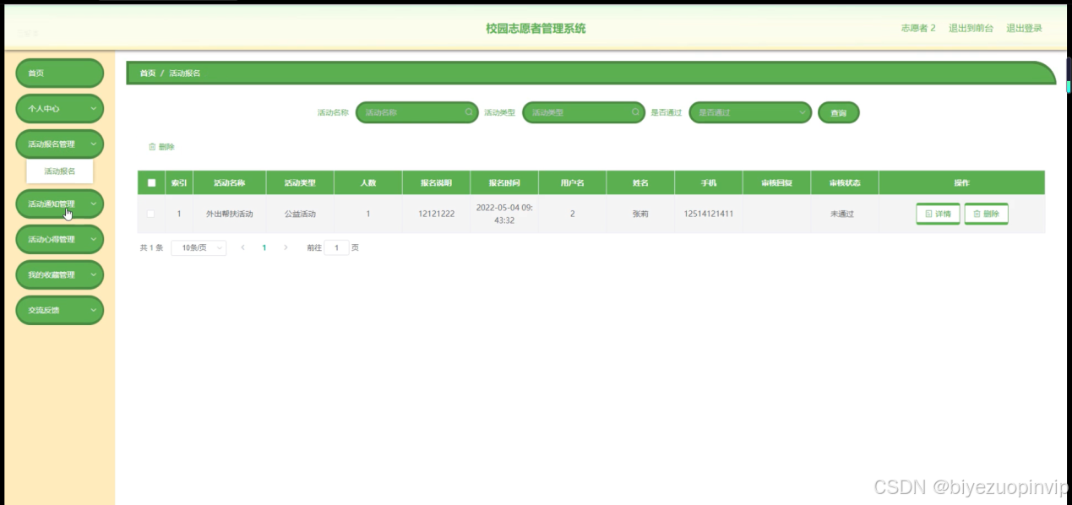Click cell 外出帮扶活动
This screenshot has width=1072, height=505.
coord(229,214)
